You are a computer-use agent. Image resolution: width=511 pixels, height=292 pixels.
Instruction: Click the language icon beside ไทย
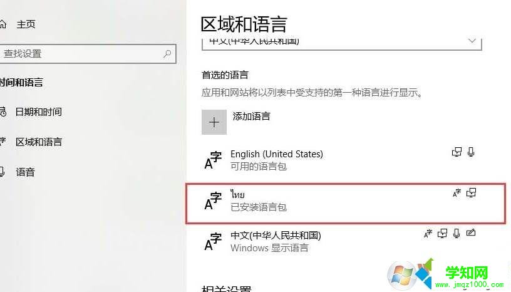pos(213,201)
